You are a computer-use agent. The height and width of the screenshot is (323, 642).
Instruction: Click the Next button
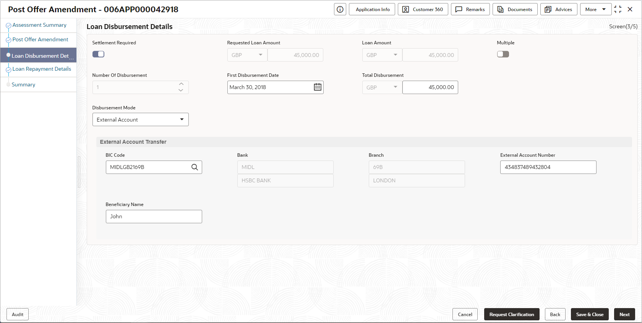click(x=624, y=314)
